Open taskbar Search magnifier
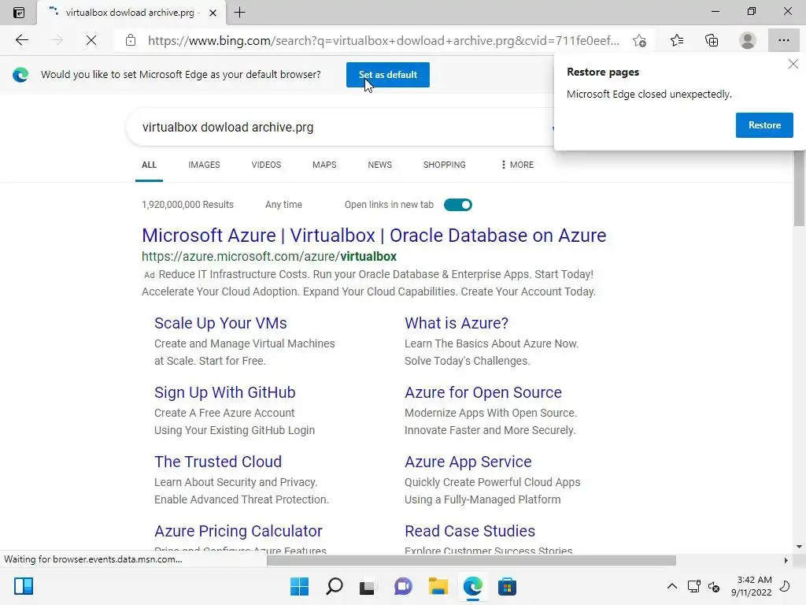 coord(334,586)
